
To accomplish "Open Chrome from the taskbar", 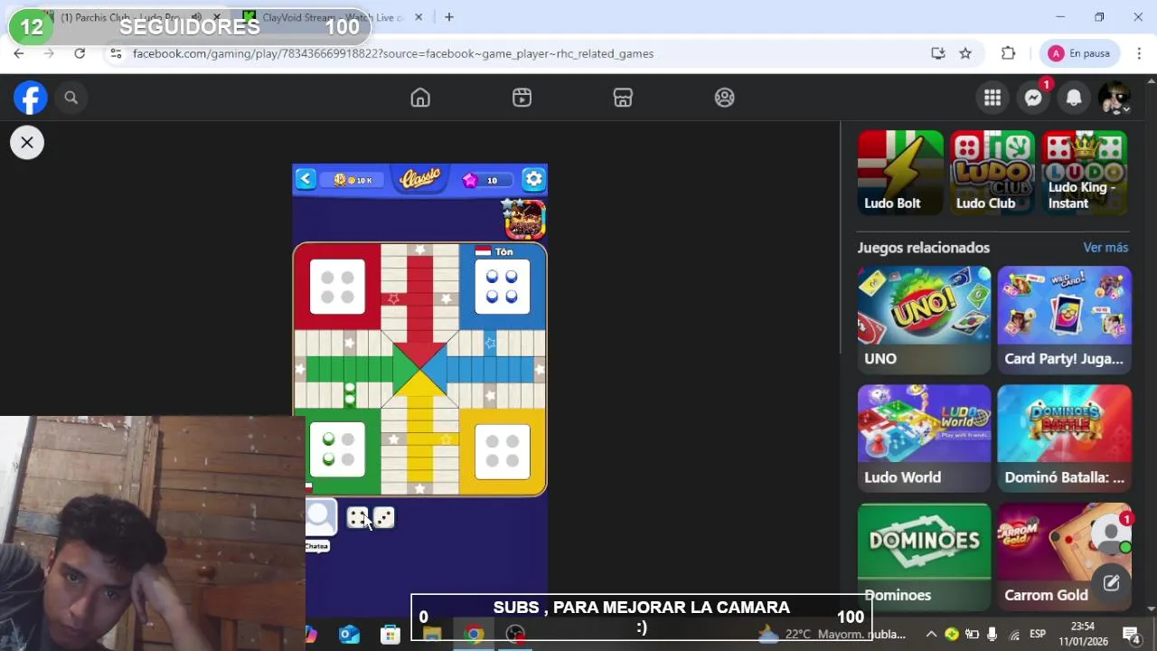I will [x=474, y=635].
